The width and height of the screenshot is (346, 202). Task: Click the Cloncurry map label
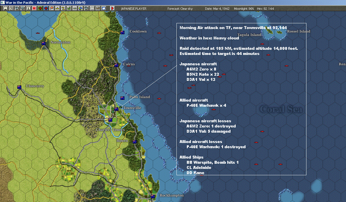click(35, 86)
